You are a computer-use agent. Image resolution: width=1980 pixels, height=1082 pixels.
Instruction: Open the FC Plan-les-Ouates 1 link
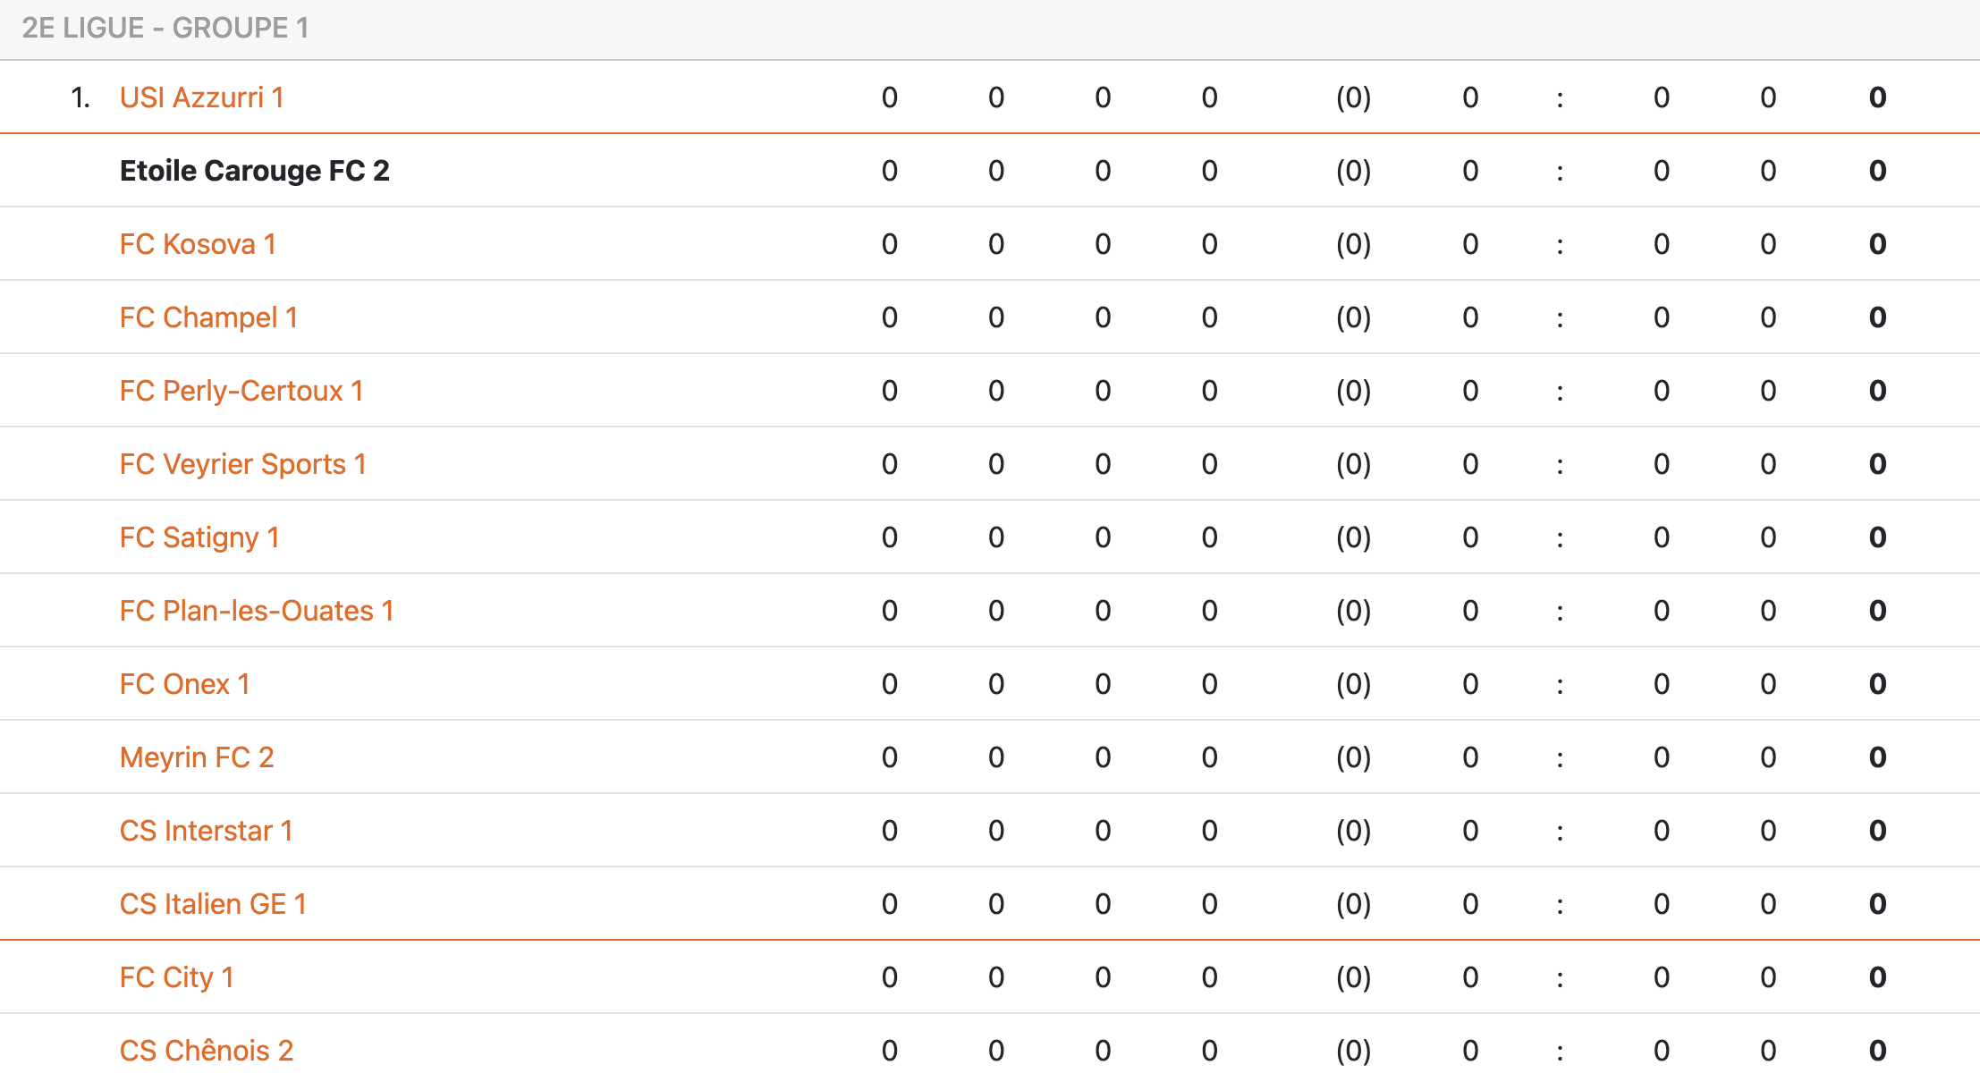tap(257, 611)
